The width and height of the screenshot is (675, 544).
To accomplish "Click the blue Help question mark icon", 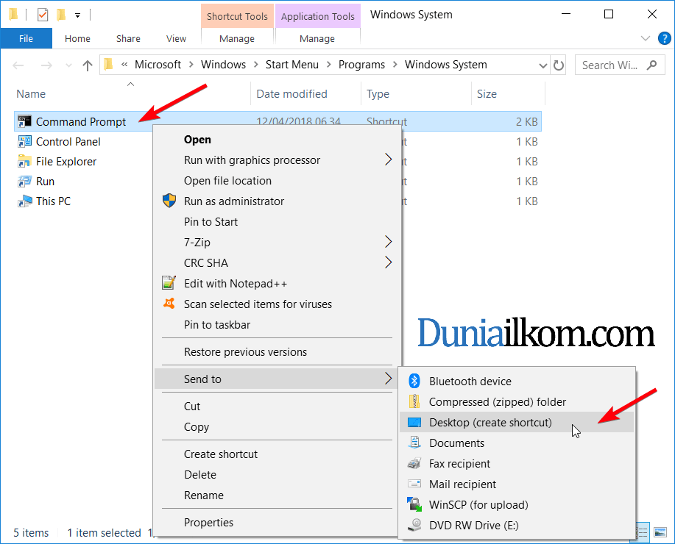I will pyautogui.click(x=664, y=38).
